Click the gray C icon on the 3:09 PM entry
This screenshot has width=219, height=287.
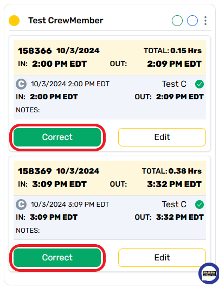click(x=21, y=205)
